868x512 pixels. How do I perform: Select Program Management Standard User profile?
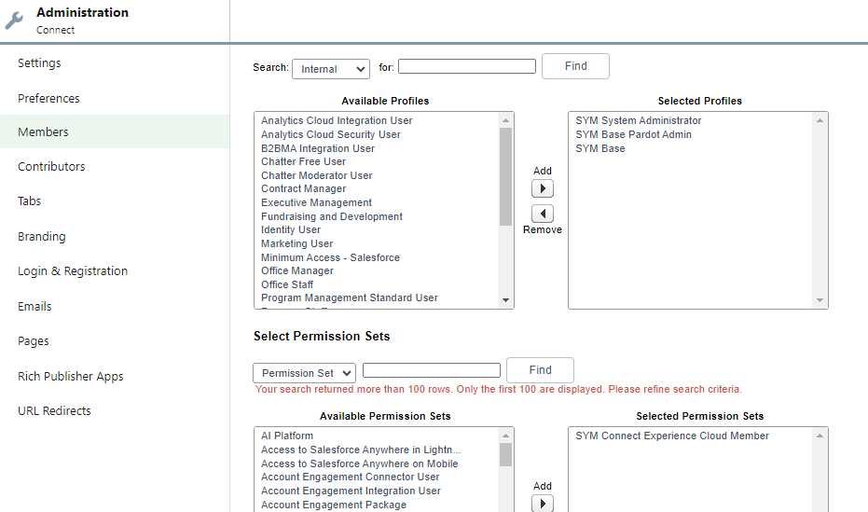coord(350,298)
